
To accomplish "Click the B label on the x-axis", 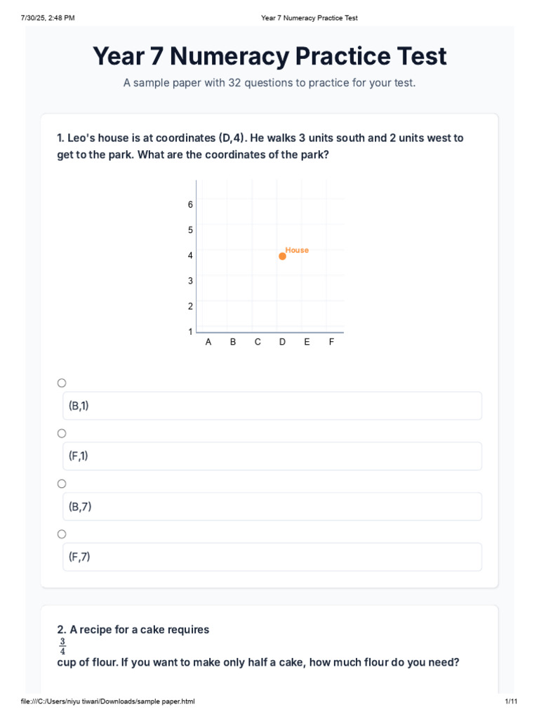I will click(233, 342).
